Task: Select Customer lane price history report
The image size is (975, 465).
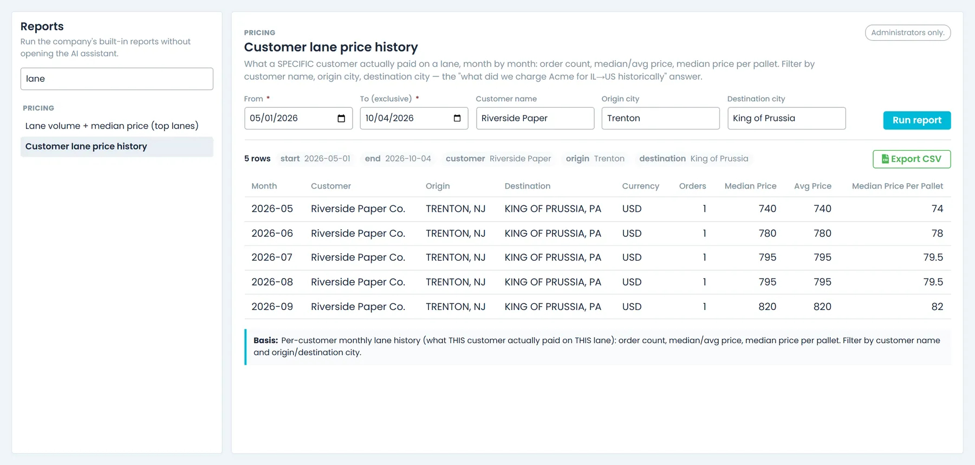Action: [x=116, y=146]
